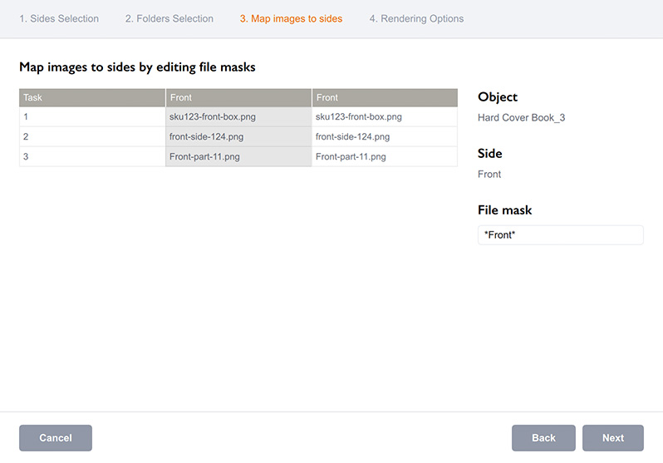Select the Map images to sides step
This screenshot has height=463, width=663.
[291, 18]
